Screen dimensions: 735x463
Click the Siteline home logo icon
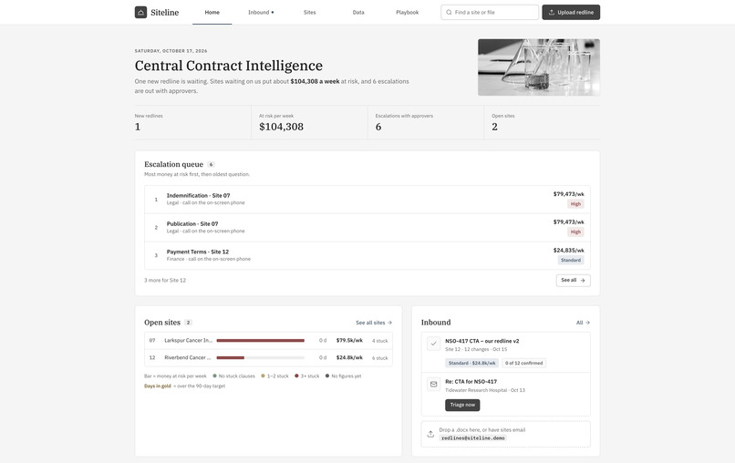click(140, 12)
